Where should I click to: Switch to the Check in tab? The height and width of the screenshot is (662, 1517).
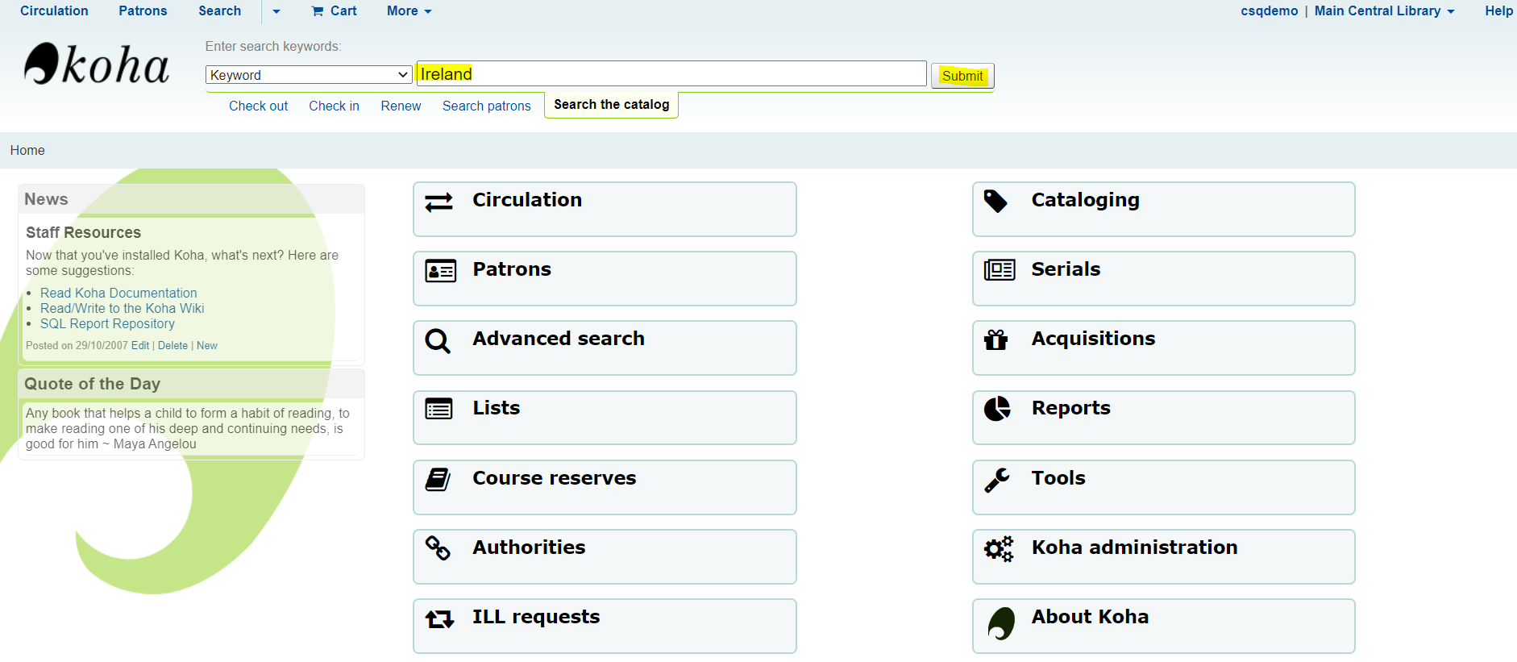click(334, 106)
